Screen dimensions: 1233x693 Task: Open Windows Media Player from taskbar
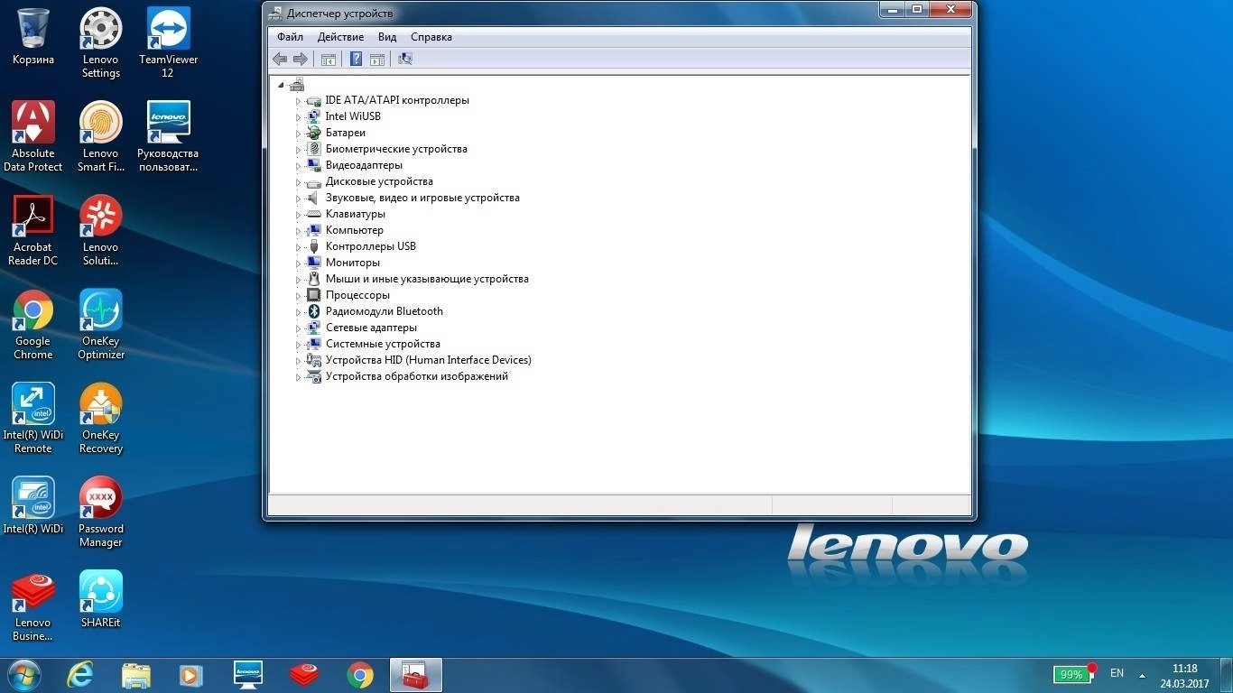click(x=190, y=675)
